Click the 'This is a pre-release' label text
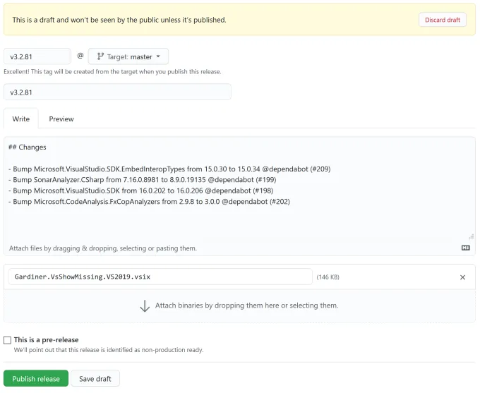The height and width of the screenshot is (393, 480). click(47, 340)
